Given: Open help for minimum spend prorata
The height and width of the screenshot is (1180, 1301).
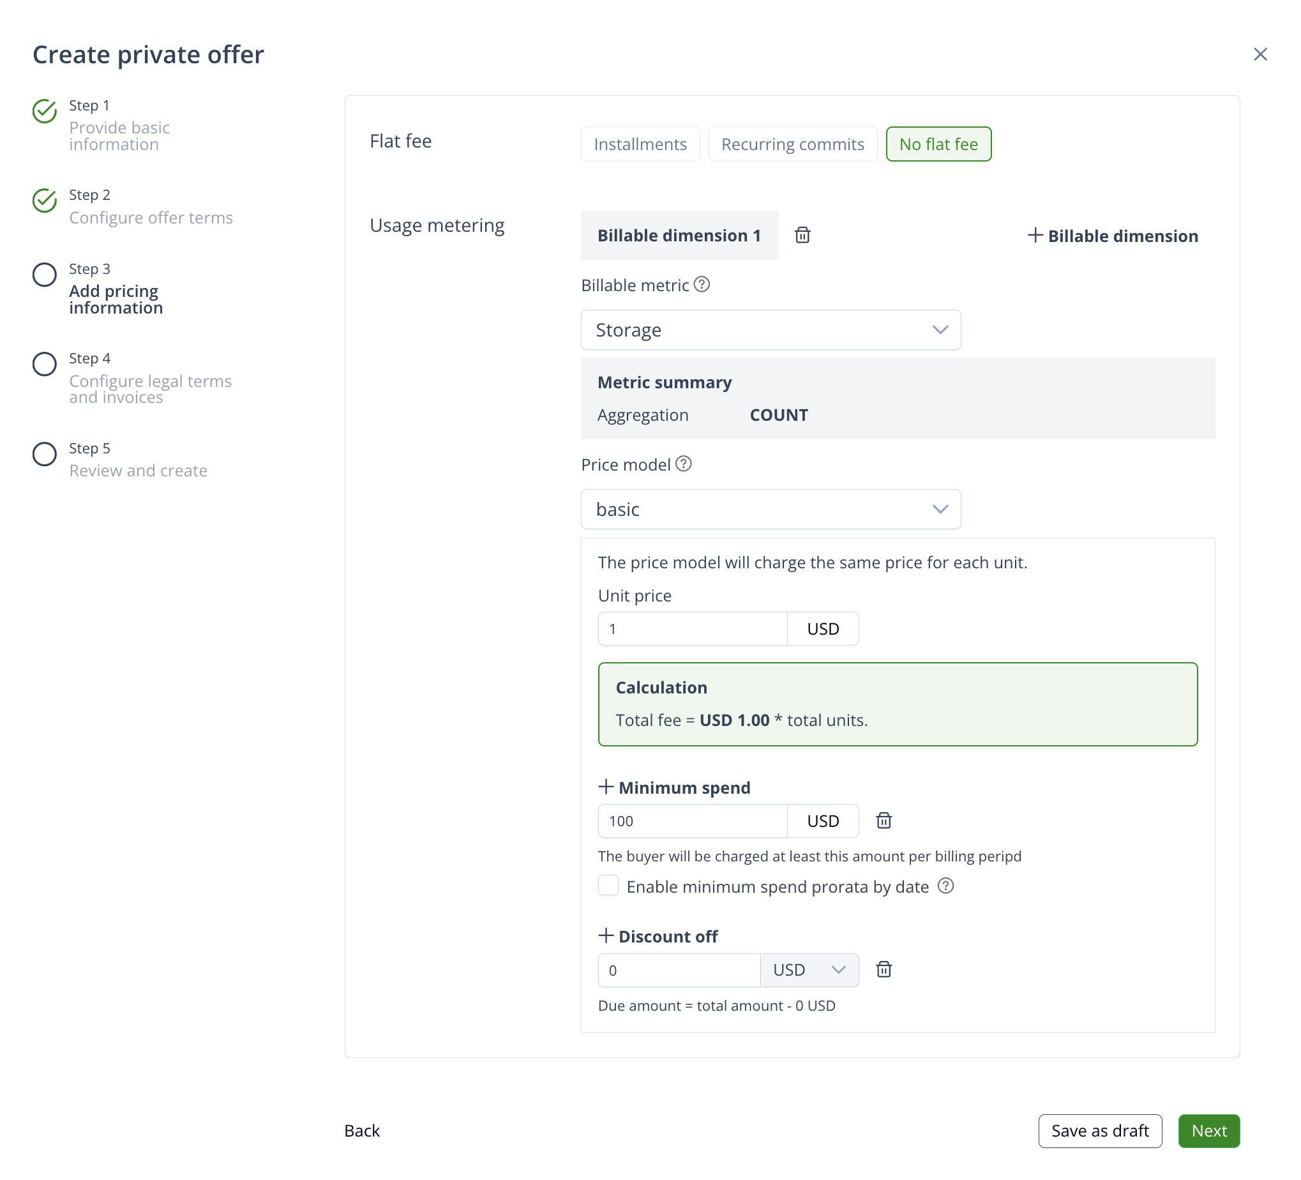Looking at the screenshot, I should (945, 886).
